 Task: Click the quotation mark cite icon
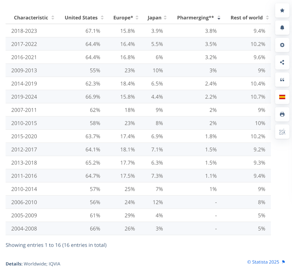click(282, 80)
